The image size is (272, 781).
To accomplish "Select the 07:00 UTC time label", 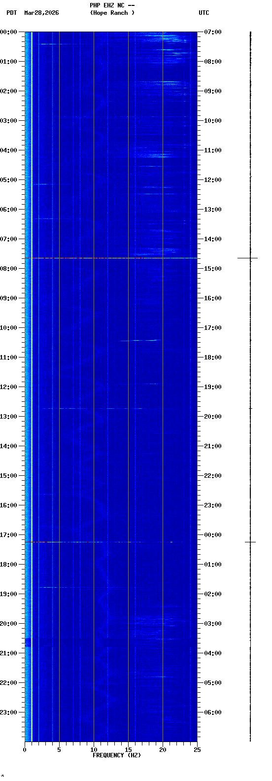I will 213,32.
